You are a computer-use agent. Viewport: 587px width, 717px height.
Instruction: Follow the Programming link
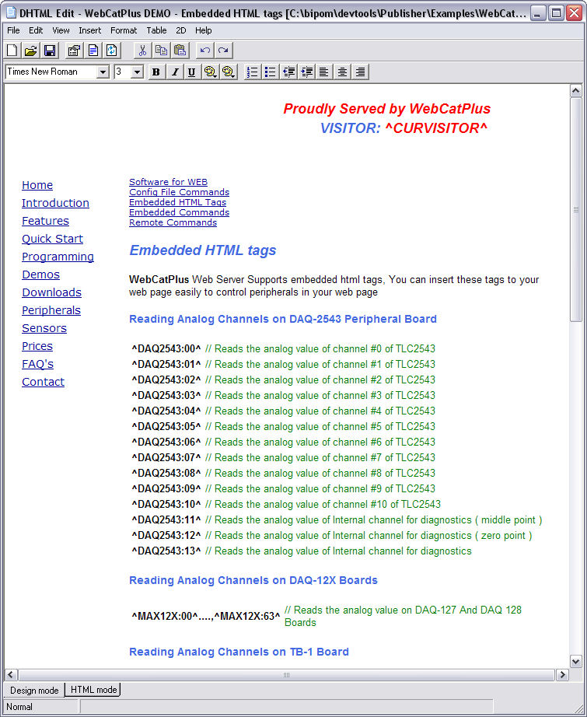(58, 257)
